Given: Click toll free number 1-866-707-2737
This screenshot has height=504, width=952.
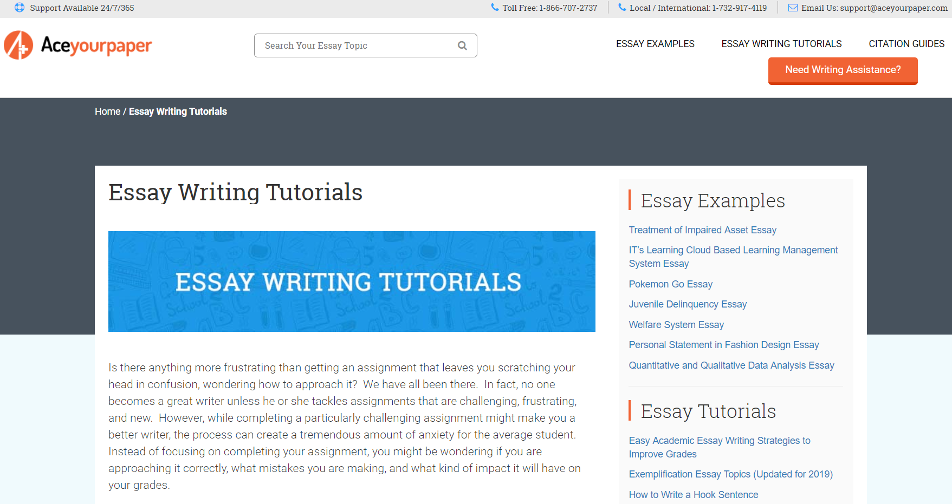Looking at the screenshot, I should click(568, 8).
